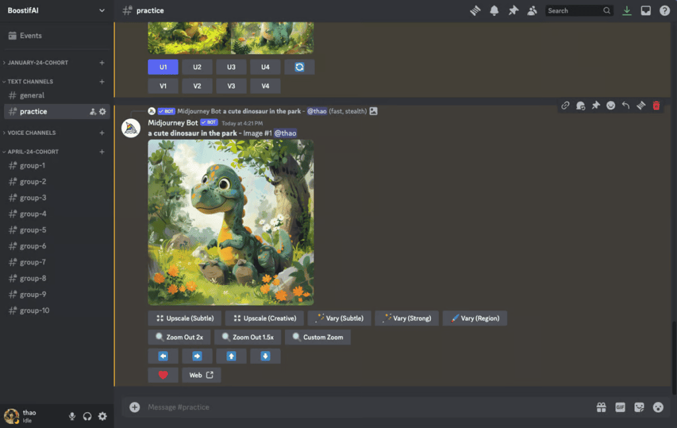This screenshot has height=428, width=677.
Task: Collapse the TEXT CHANNELS category
Action: tap(30, 81)
